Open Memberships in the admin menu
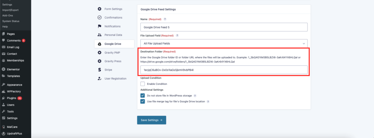The height and width of the screenshot is (138, 374). tap(15, 61)
